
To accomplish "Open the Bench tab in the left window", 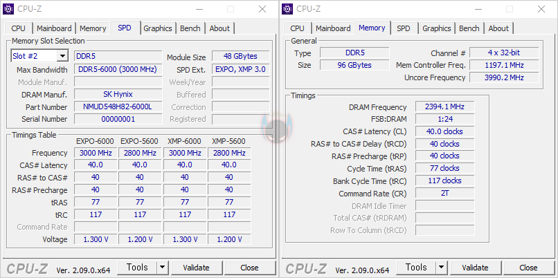I will pyautogui.click(x=190, y=28).
